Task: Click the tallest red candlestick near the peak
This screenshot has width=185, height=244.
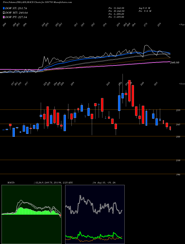Action: click(x=129, y=91)
